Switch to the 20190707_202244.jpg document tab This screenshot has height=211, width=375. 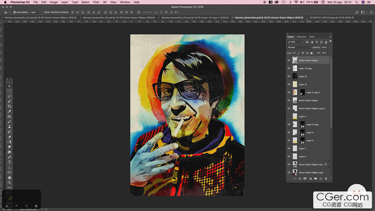coord(332,17)
